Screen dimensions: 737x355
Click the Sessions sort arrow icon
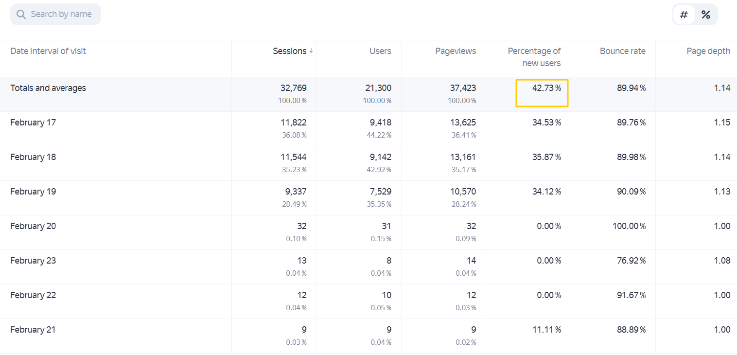[311, 51]
